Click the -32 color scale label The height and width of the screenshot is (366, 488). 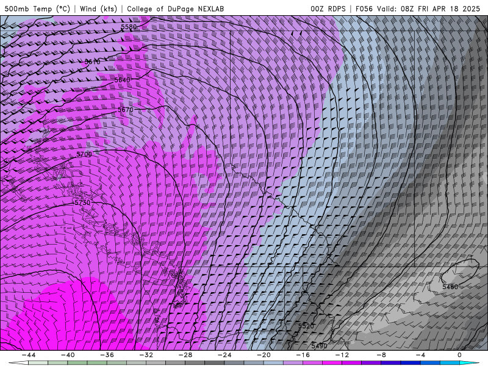coord(146,355)
